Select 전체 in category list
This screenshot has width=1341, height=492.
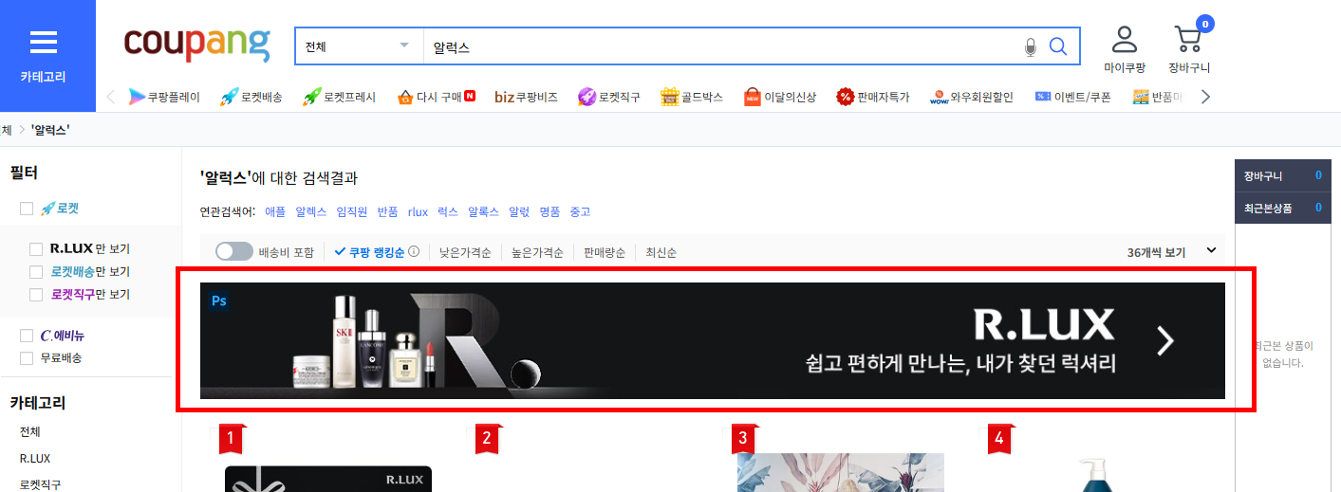(30, 431)
